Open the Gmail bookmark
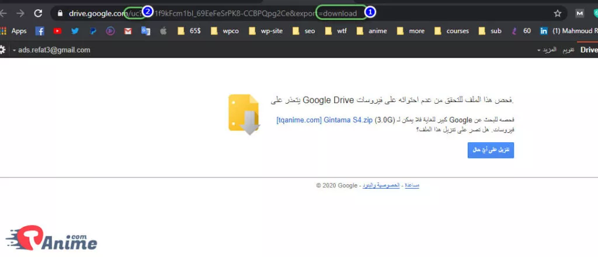This screenshot has height=257, width=598. (128, 31)
